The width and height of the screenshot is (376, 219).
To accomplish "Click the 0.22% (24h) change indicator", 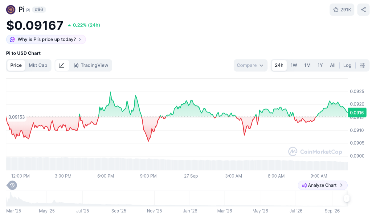I will coord(84,25).
